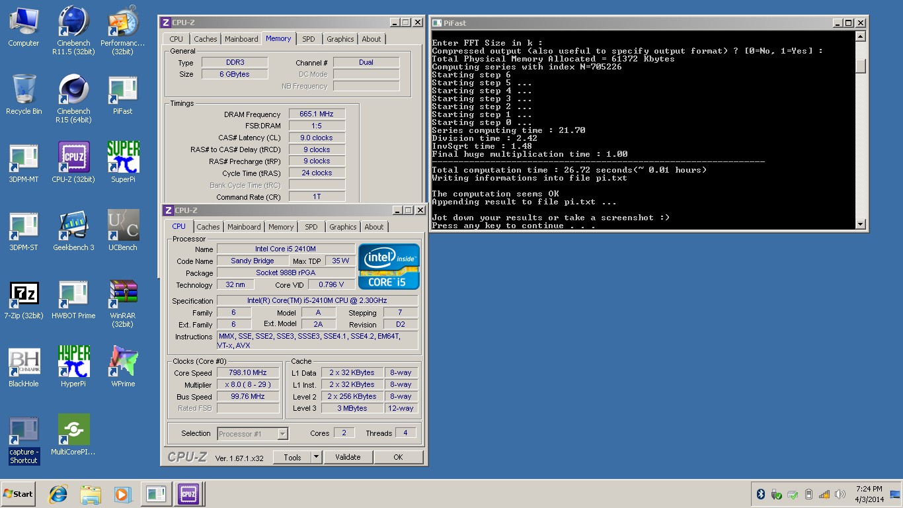Launch HyperPi desktop shortcut
The height and width of the screenshot is (508, 903).
[73, 367]
